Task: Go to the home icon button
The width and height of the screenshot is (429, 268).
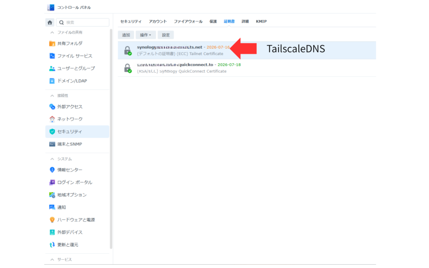Action: 50,23
